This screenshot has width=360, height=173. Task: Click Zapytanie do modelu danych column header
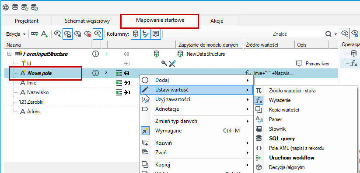(210, 45)
